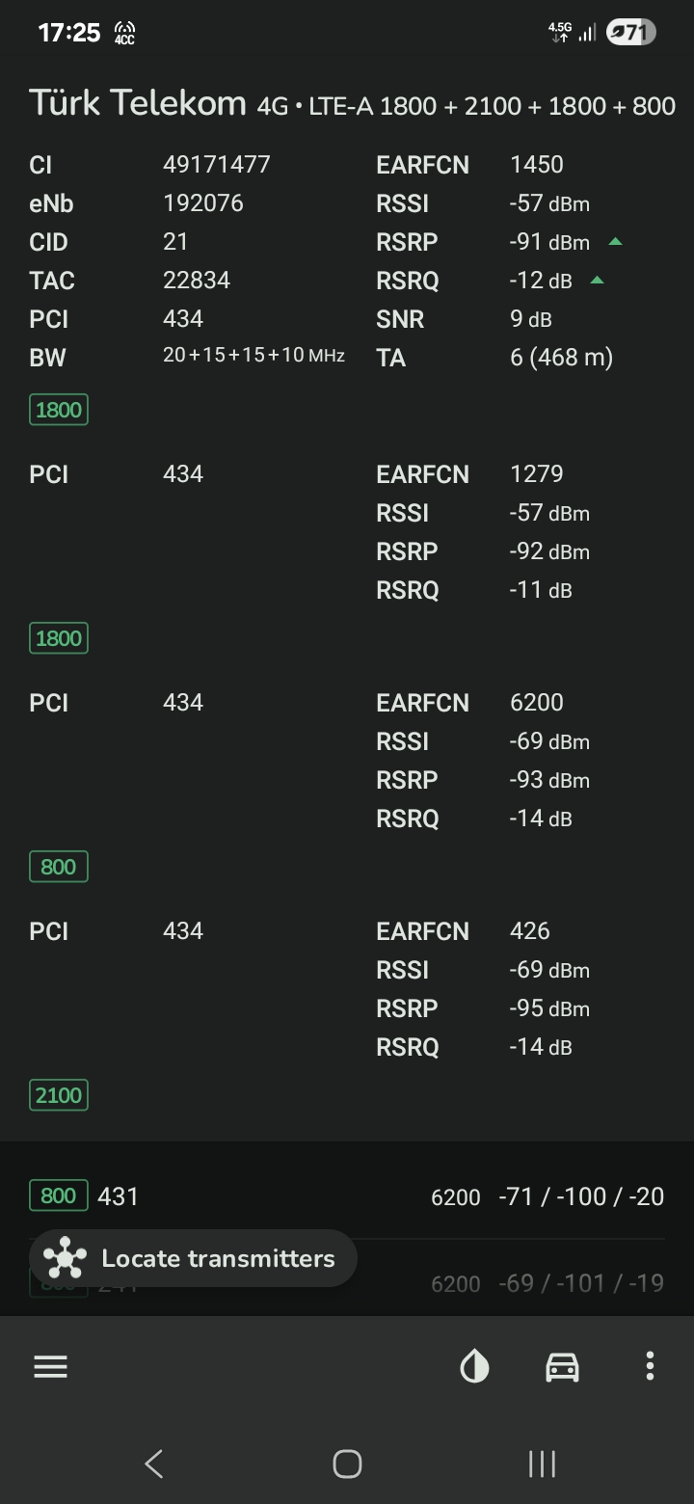Viewport: 694px width, 1504px height.
Task: Open neighbor cell 431 row
Action: pos(347,1196)
